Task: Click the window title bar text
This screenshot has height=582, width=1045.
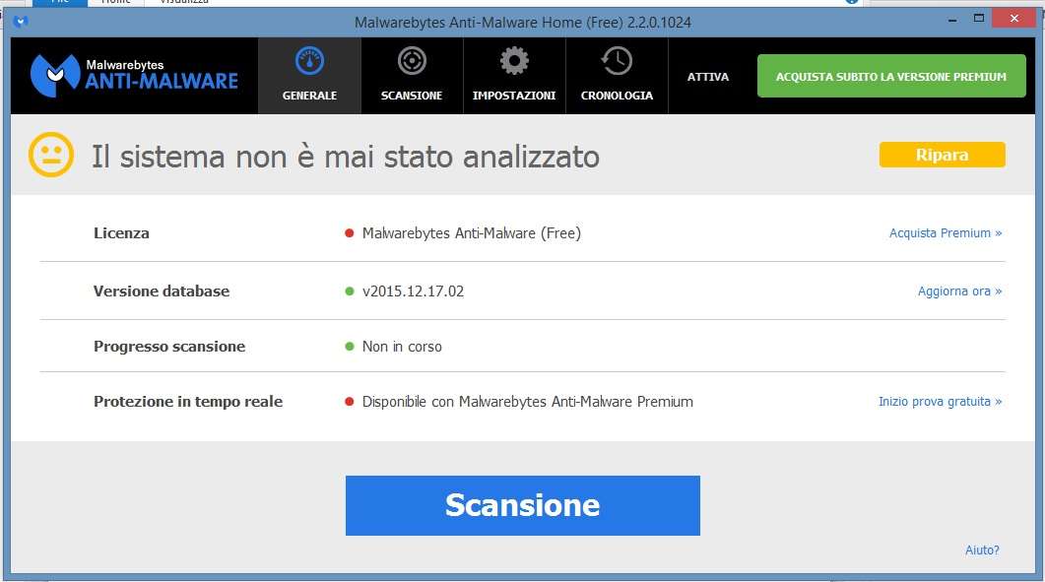Action: pos(522,22)
